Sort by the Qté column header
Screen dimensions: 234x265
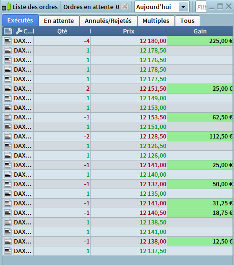[x=62, y=31]
